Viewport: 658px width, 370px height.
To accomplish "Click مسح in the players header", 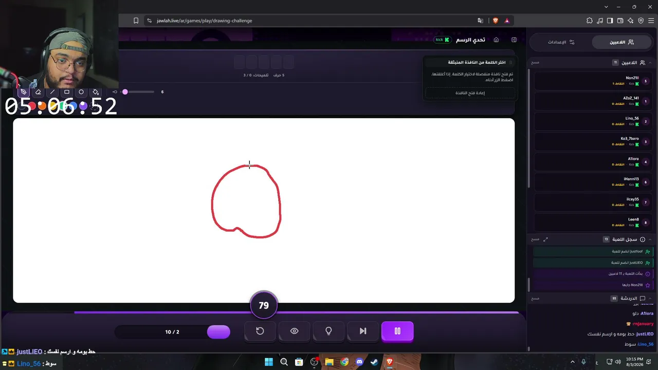I will (x=535, y=62).
